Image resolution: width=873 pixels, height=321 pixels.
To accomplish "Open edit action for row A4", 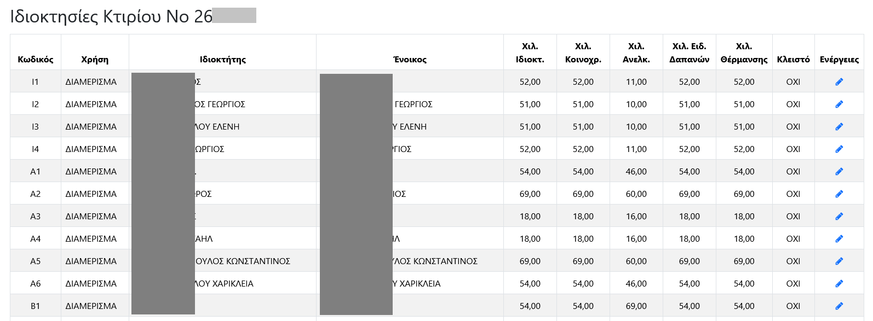I will click(x=838, y=239).
